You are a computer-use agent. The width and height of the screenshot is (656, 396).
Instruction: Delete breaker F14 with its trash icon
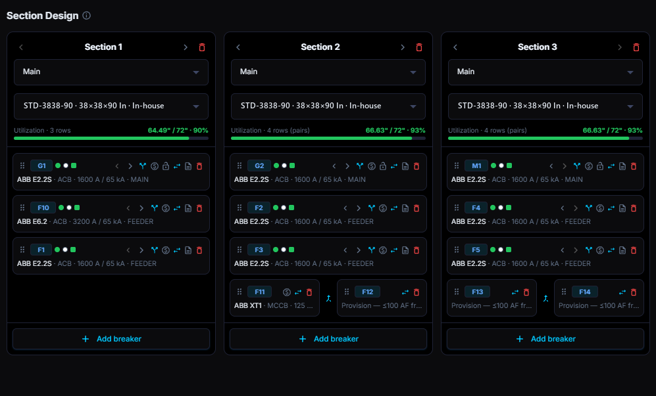634,292
